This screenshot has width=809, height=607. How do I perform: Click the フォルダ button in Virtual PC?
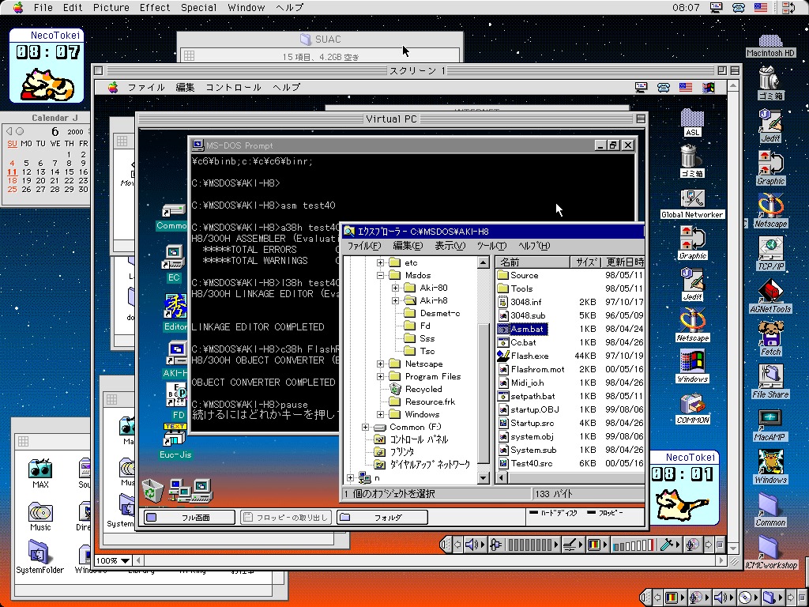tap(382, 517)
